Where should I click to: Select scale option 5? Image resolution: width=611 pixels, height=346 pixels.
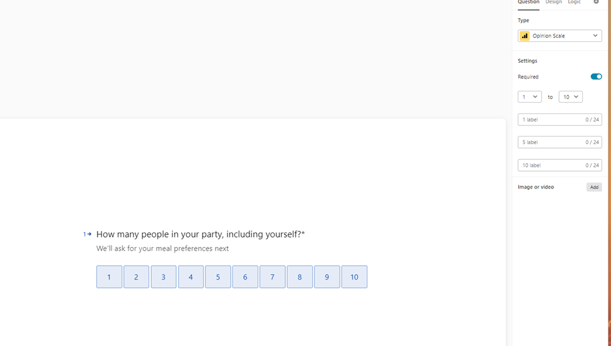coord(218,277)
